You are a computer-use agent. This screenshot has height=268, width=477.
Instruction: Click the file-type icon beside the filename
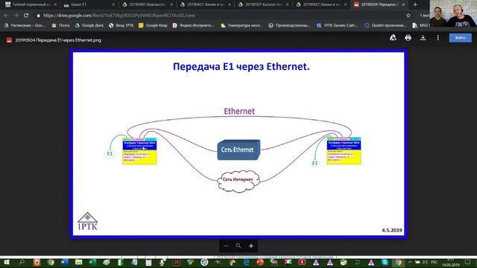(x=9, y=40)
